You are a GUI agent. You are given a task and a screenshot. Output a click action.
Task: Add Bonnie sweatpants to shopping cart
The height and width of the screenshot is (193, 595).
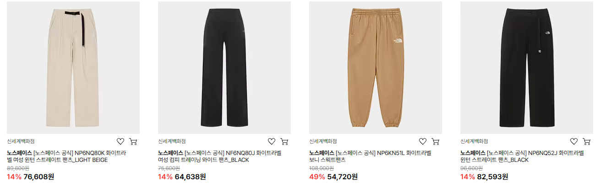tap(436, 141)
